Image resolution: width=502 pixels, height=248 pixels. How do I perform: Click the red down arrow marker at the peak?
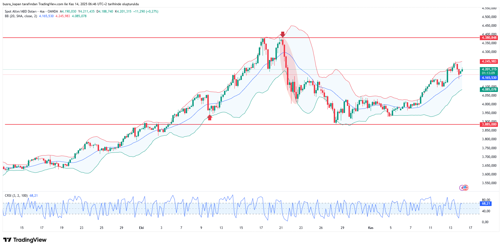pos(283,34)
